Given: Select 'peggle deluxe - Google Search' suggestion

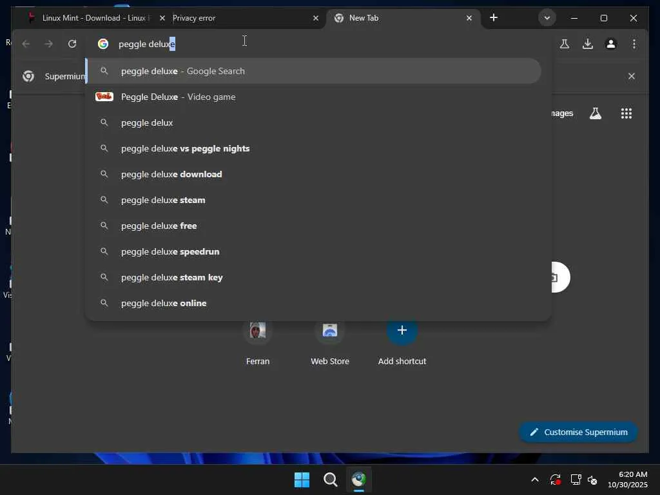Looking at the screenshot, I should pos(314,71).
